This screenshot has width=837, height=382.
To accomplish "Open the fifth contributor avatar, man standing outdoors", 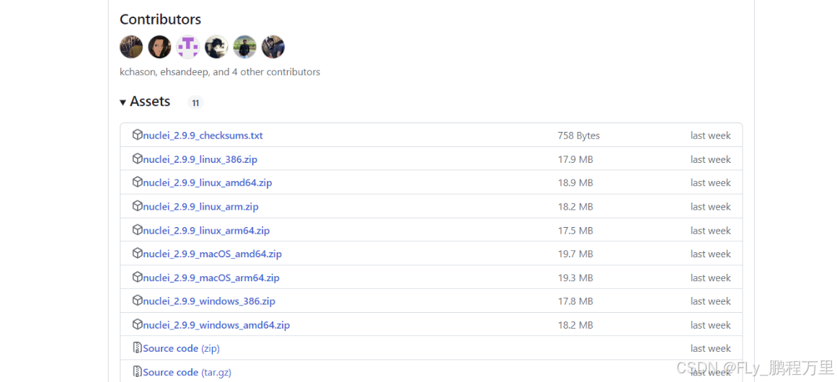I will 245,47.
